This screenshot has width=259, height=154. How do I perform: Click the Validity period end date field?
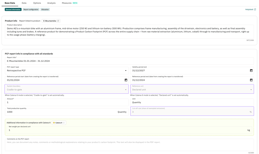tap(192, 70)
